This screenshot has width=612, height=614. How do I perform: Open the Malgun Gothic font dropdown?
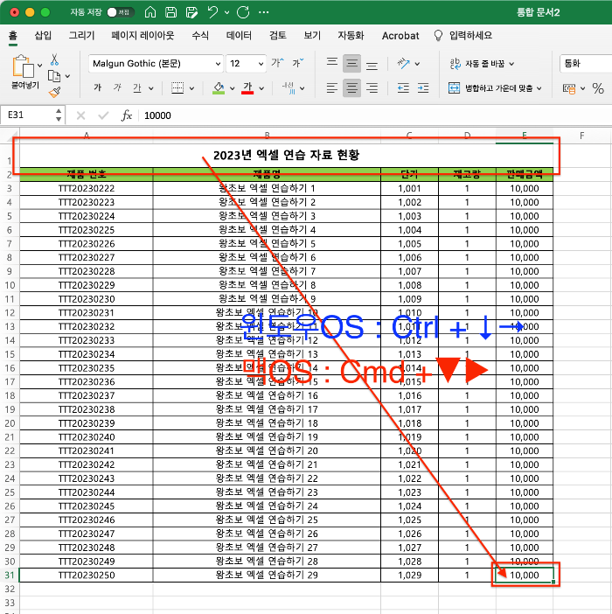219,64
